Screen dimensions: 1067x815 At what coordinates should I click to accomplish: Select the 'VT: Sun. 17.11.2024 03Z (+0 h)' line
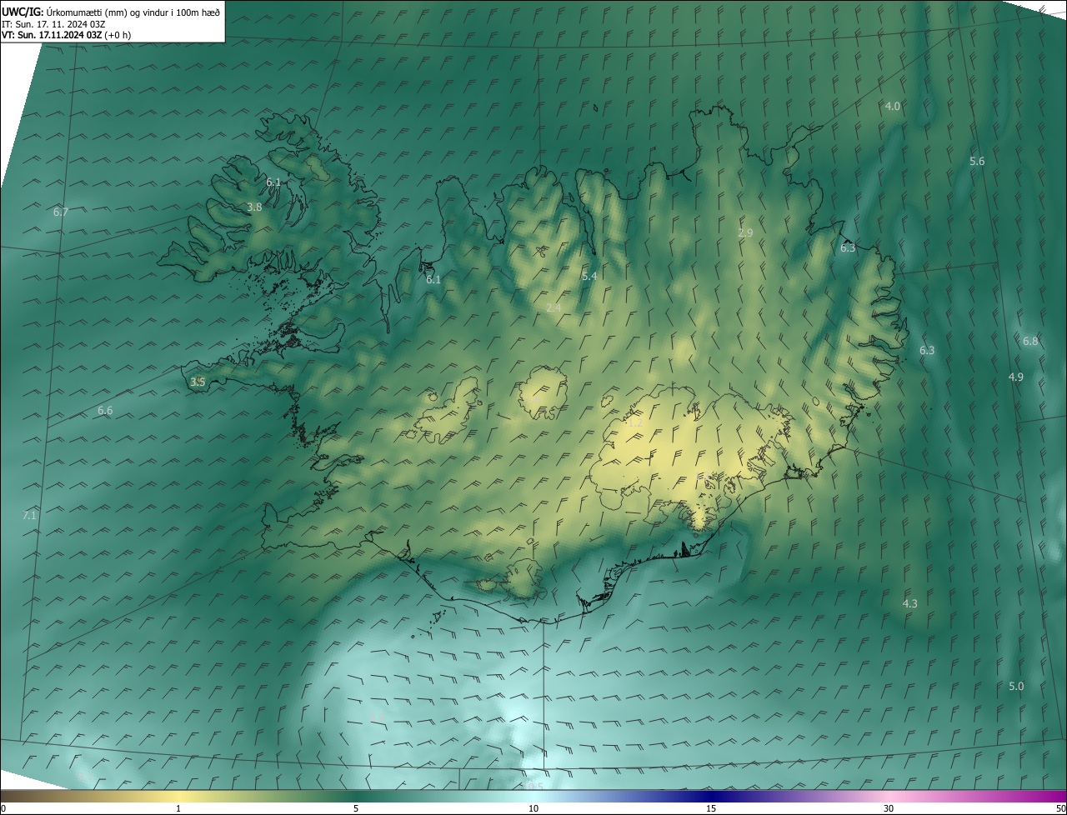66,35
